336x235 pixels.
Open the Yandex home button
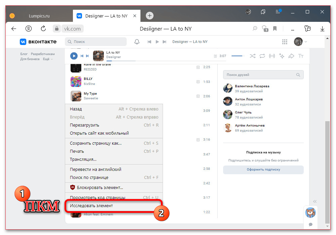pos(29,29)
